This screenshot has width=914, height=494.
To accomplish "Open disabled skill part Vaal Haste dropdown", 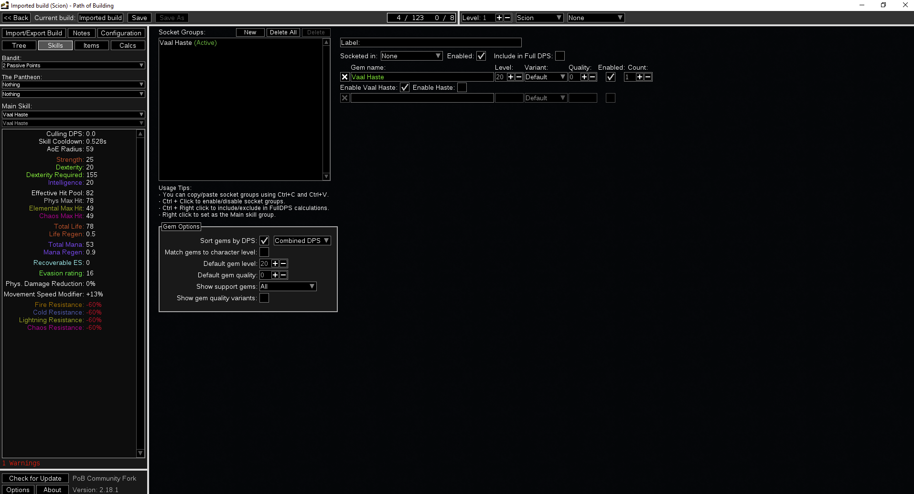I will click(x=73, y=123).
